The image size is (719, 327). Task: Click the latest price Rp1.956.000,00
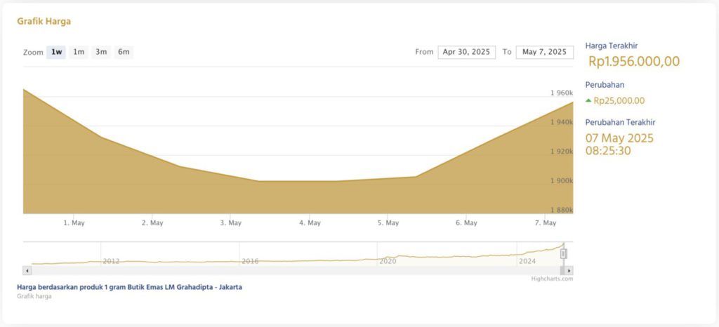633,61
